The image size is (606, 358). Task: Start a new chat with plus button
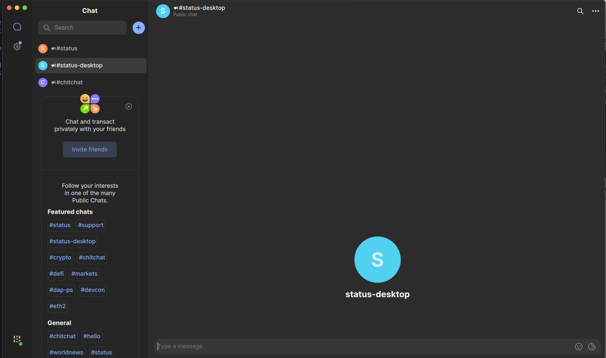(x=139, y=28)
